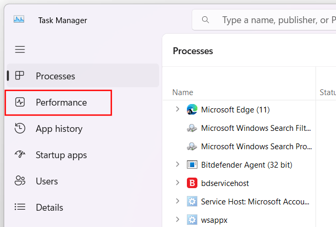This screenshot has height=227, width=336.
Task: Sort processes by the Status column
Action: (x=328, y=92)
